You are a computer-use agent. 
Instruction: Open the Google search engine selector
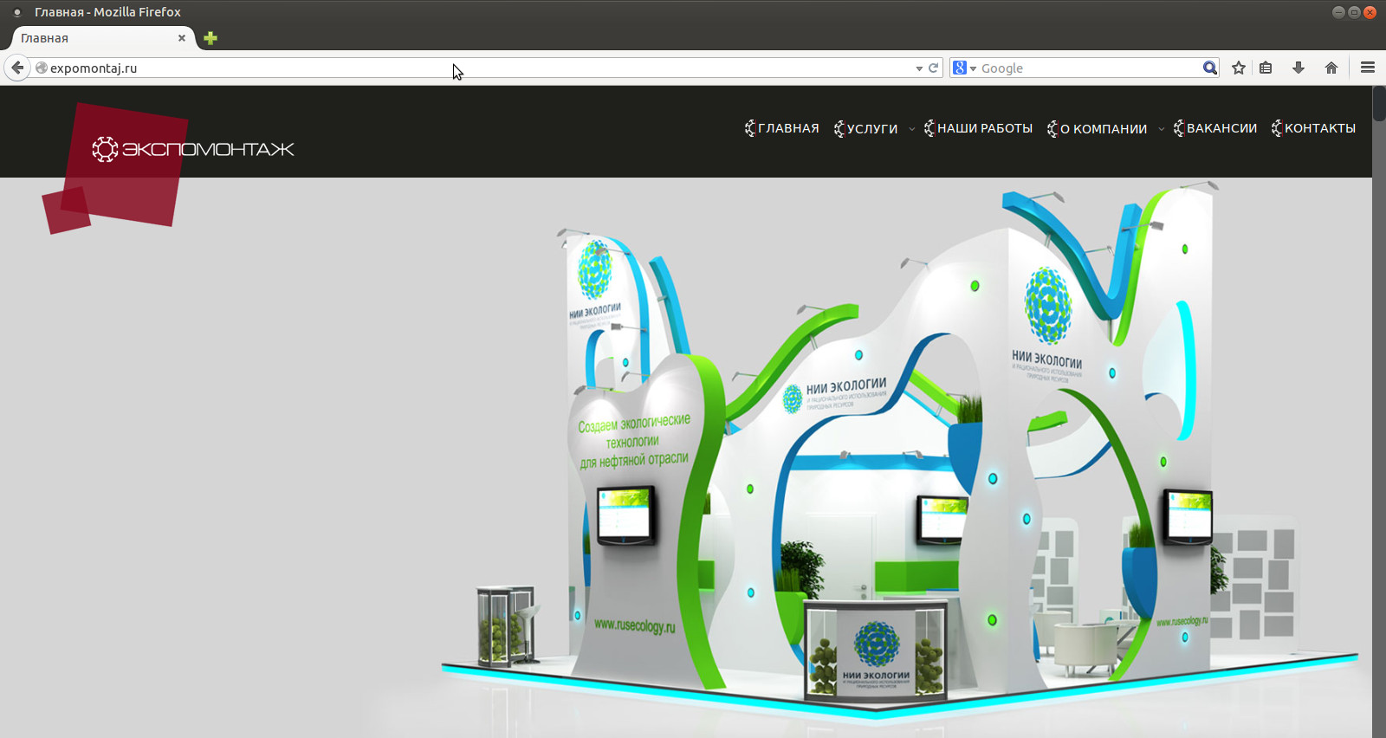(964, 68)
